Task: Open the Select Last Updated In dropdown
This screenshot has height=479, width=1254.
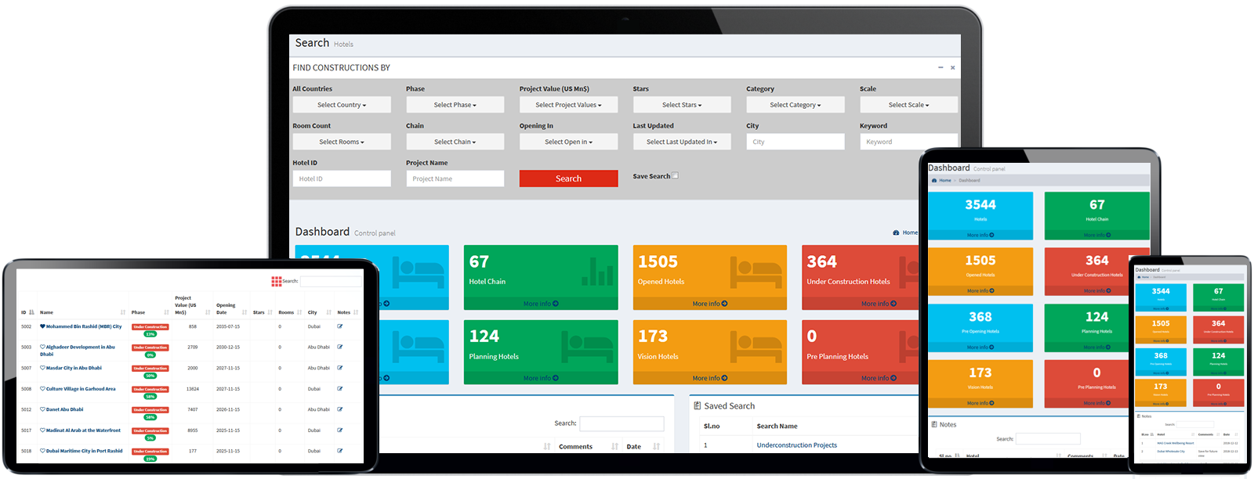Action: 681,142
